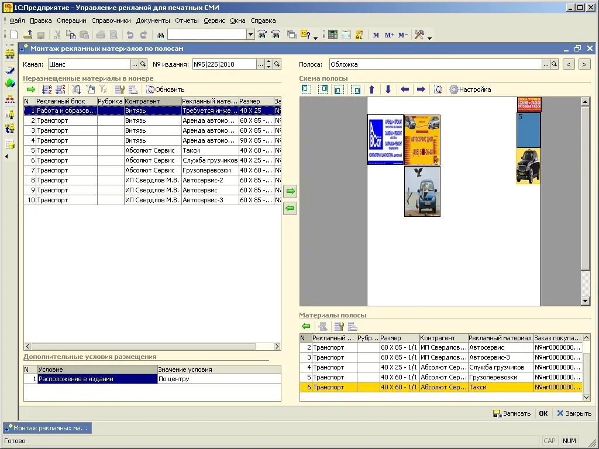
Task: Click first alignment frame icon in schema toolbar
Action: [307, 89]
